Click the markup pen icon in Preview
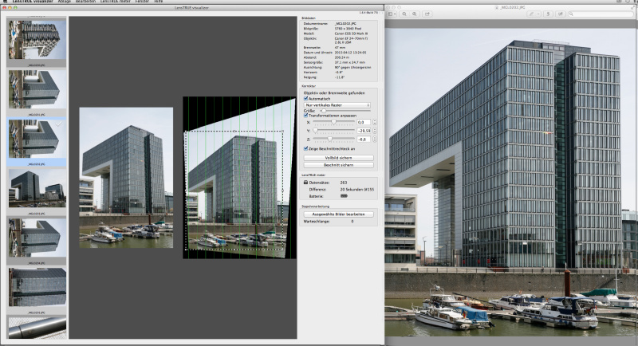 [x=531, y=14]
